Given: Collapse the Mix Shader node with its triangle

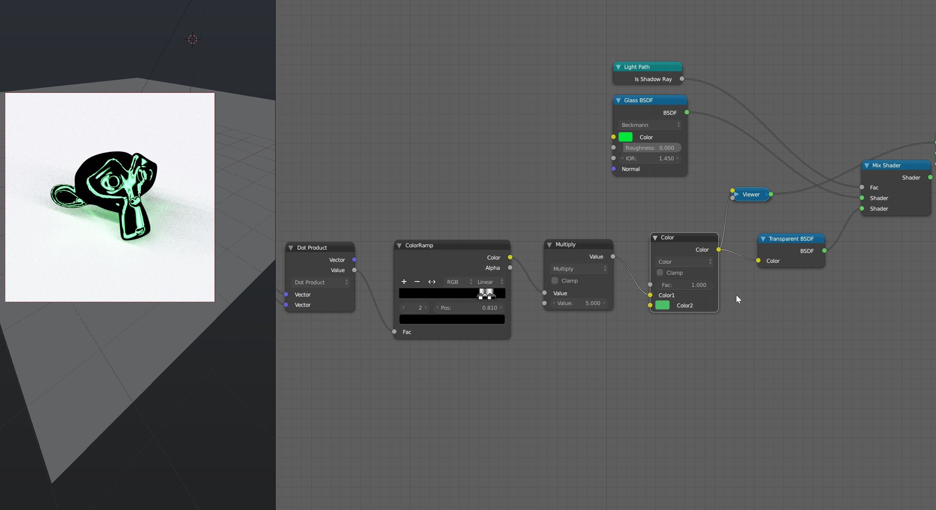Looking at the screenshot, I should click(x=866, y=165).
